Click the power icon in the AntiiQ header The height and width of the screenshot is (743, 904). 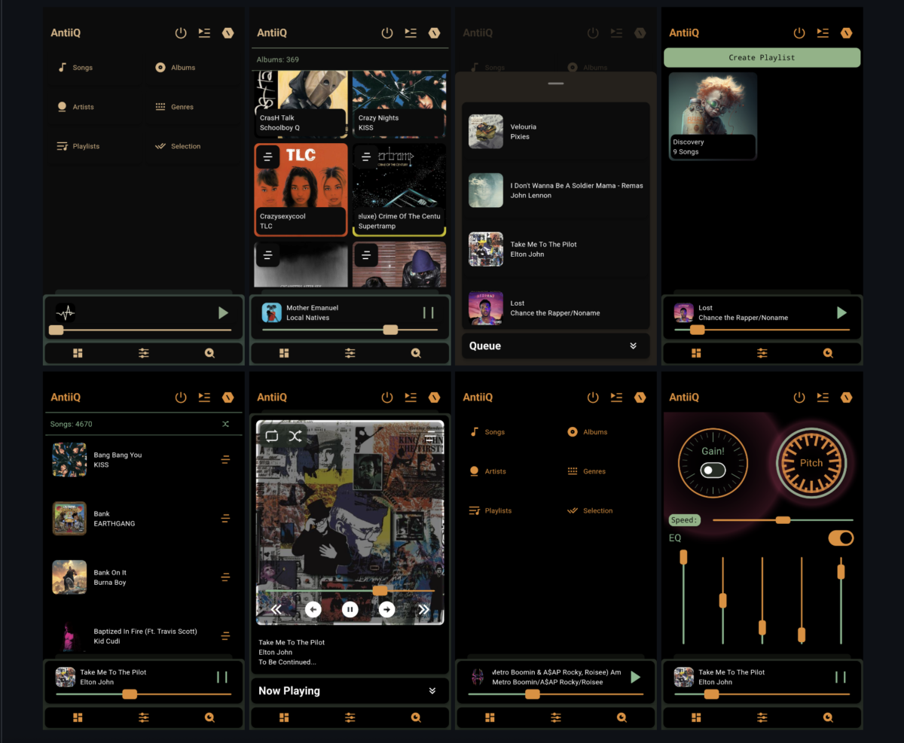tap(181, 32)
